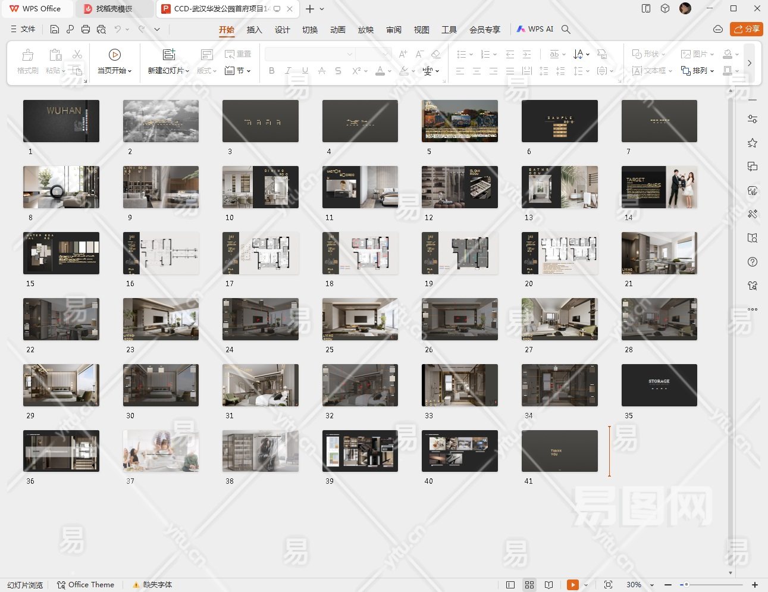
Task: Click the orange 分享 share button
Action: [x=746, y=29]
